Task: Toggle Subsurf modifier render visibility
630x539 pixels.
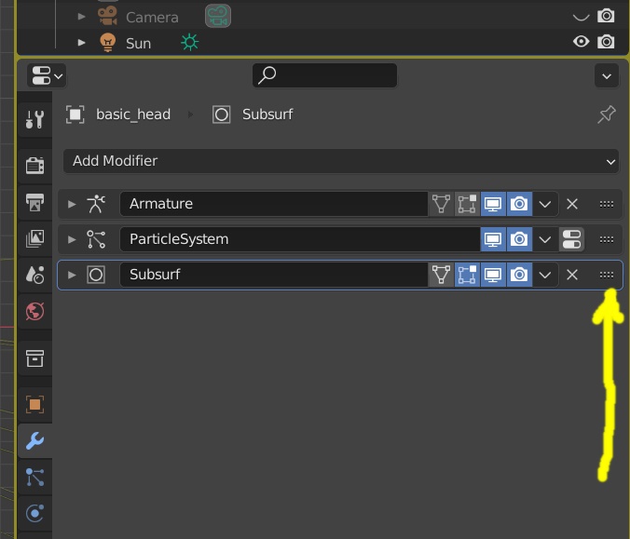Action: [519, 275]
